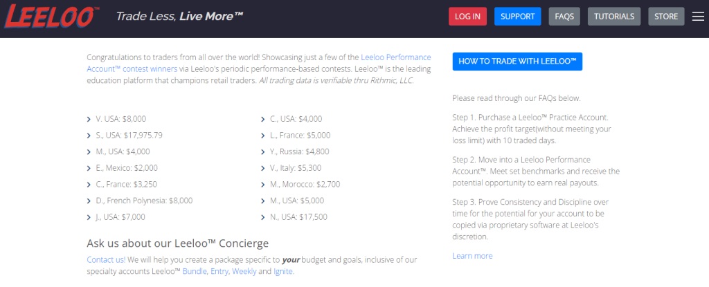Open the hamburger menu icon
The image size is (709, 287).
pyautogui.click(x=698, y=17)
